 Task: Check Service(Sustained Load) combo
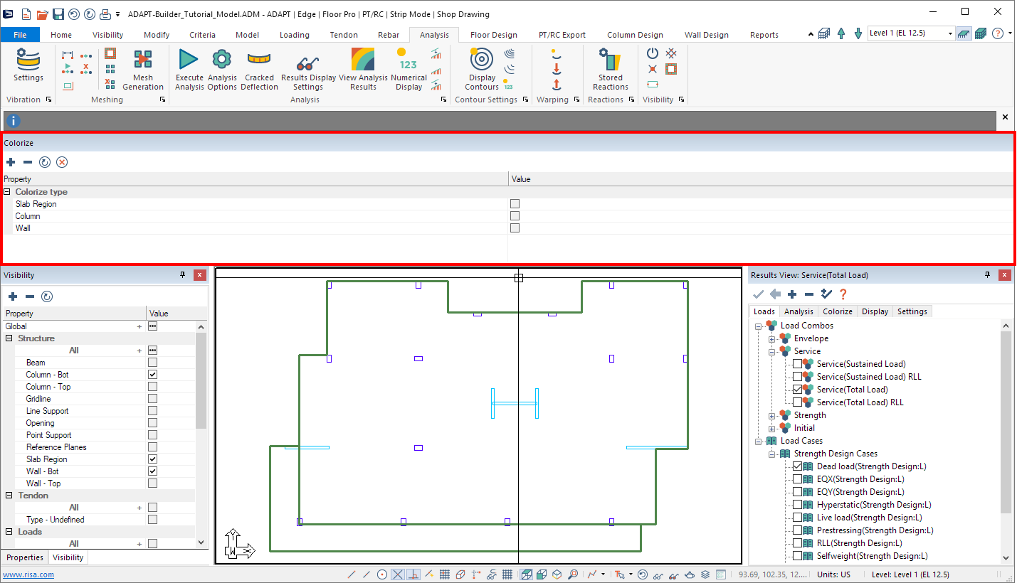797,364
